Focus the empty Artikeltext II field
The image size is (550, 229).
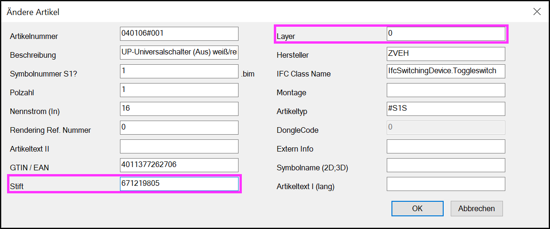click(179, 146)
